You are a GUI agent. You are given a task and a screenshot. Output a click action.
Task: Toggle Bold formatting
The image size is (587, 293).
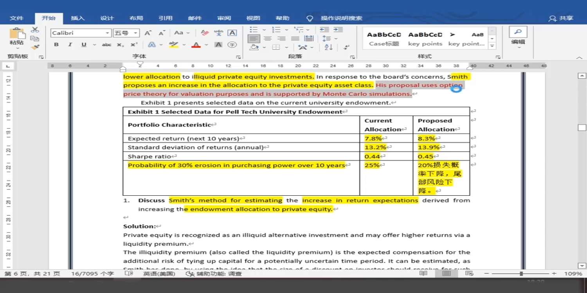click(x=56, y=45)
